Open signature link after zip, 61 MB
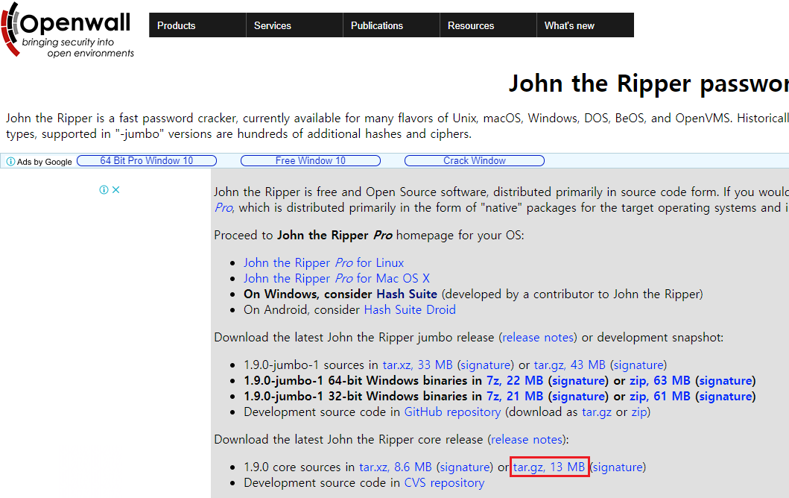The width and height of the screenshot is (789, 498). 726,397
